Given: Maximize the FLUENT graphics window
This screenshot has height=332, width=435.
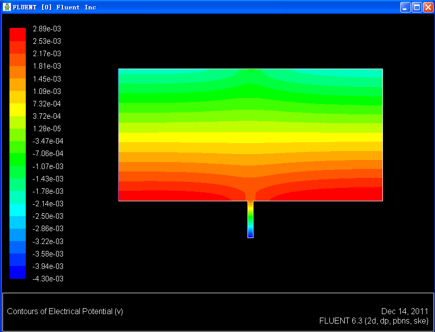Looking at the screenshot, I should (417, 7).
